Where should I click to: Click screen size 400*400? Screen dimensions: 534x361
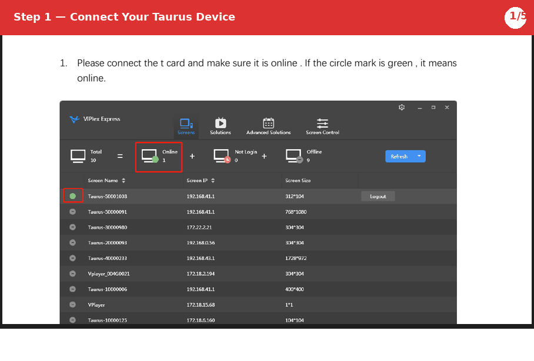[295, 289]
